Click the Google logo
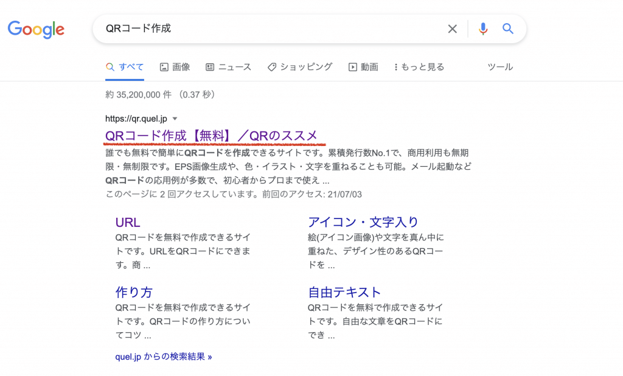 36,29
